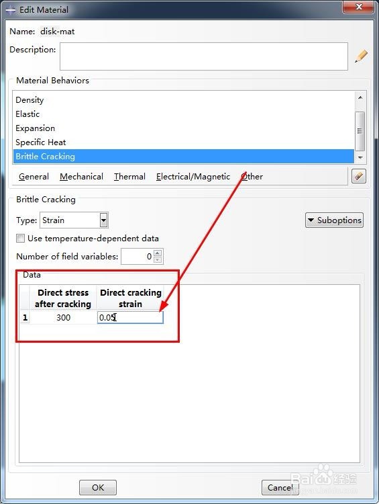Increase number of field variables
The image size is (379, 504).
point(157,253)
